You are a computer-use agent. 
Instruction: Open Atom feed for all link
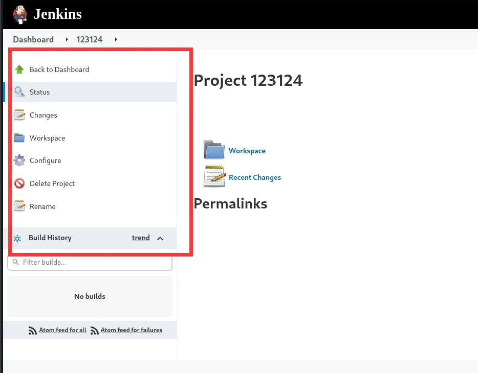[x=62, y=330]
